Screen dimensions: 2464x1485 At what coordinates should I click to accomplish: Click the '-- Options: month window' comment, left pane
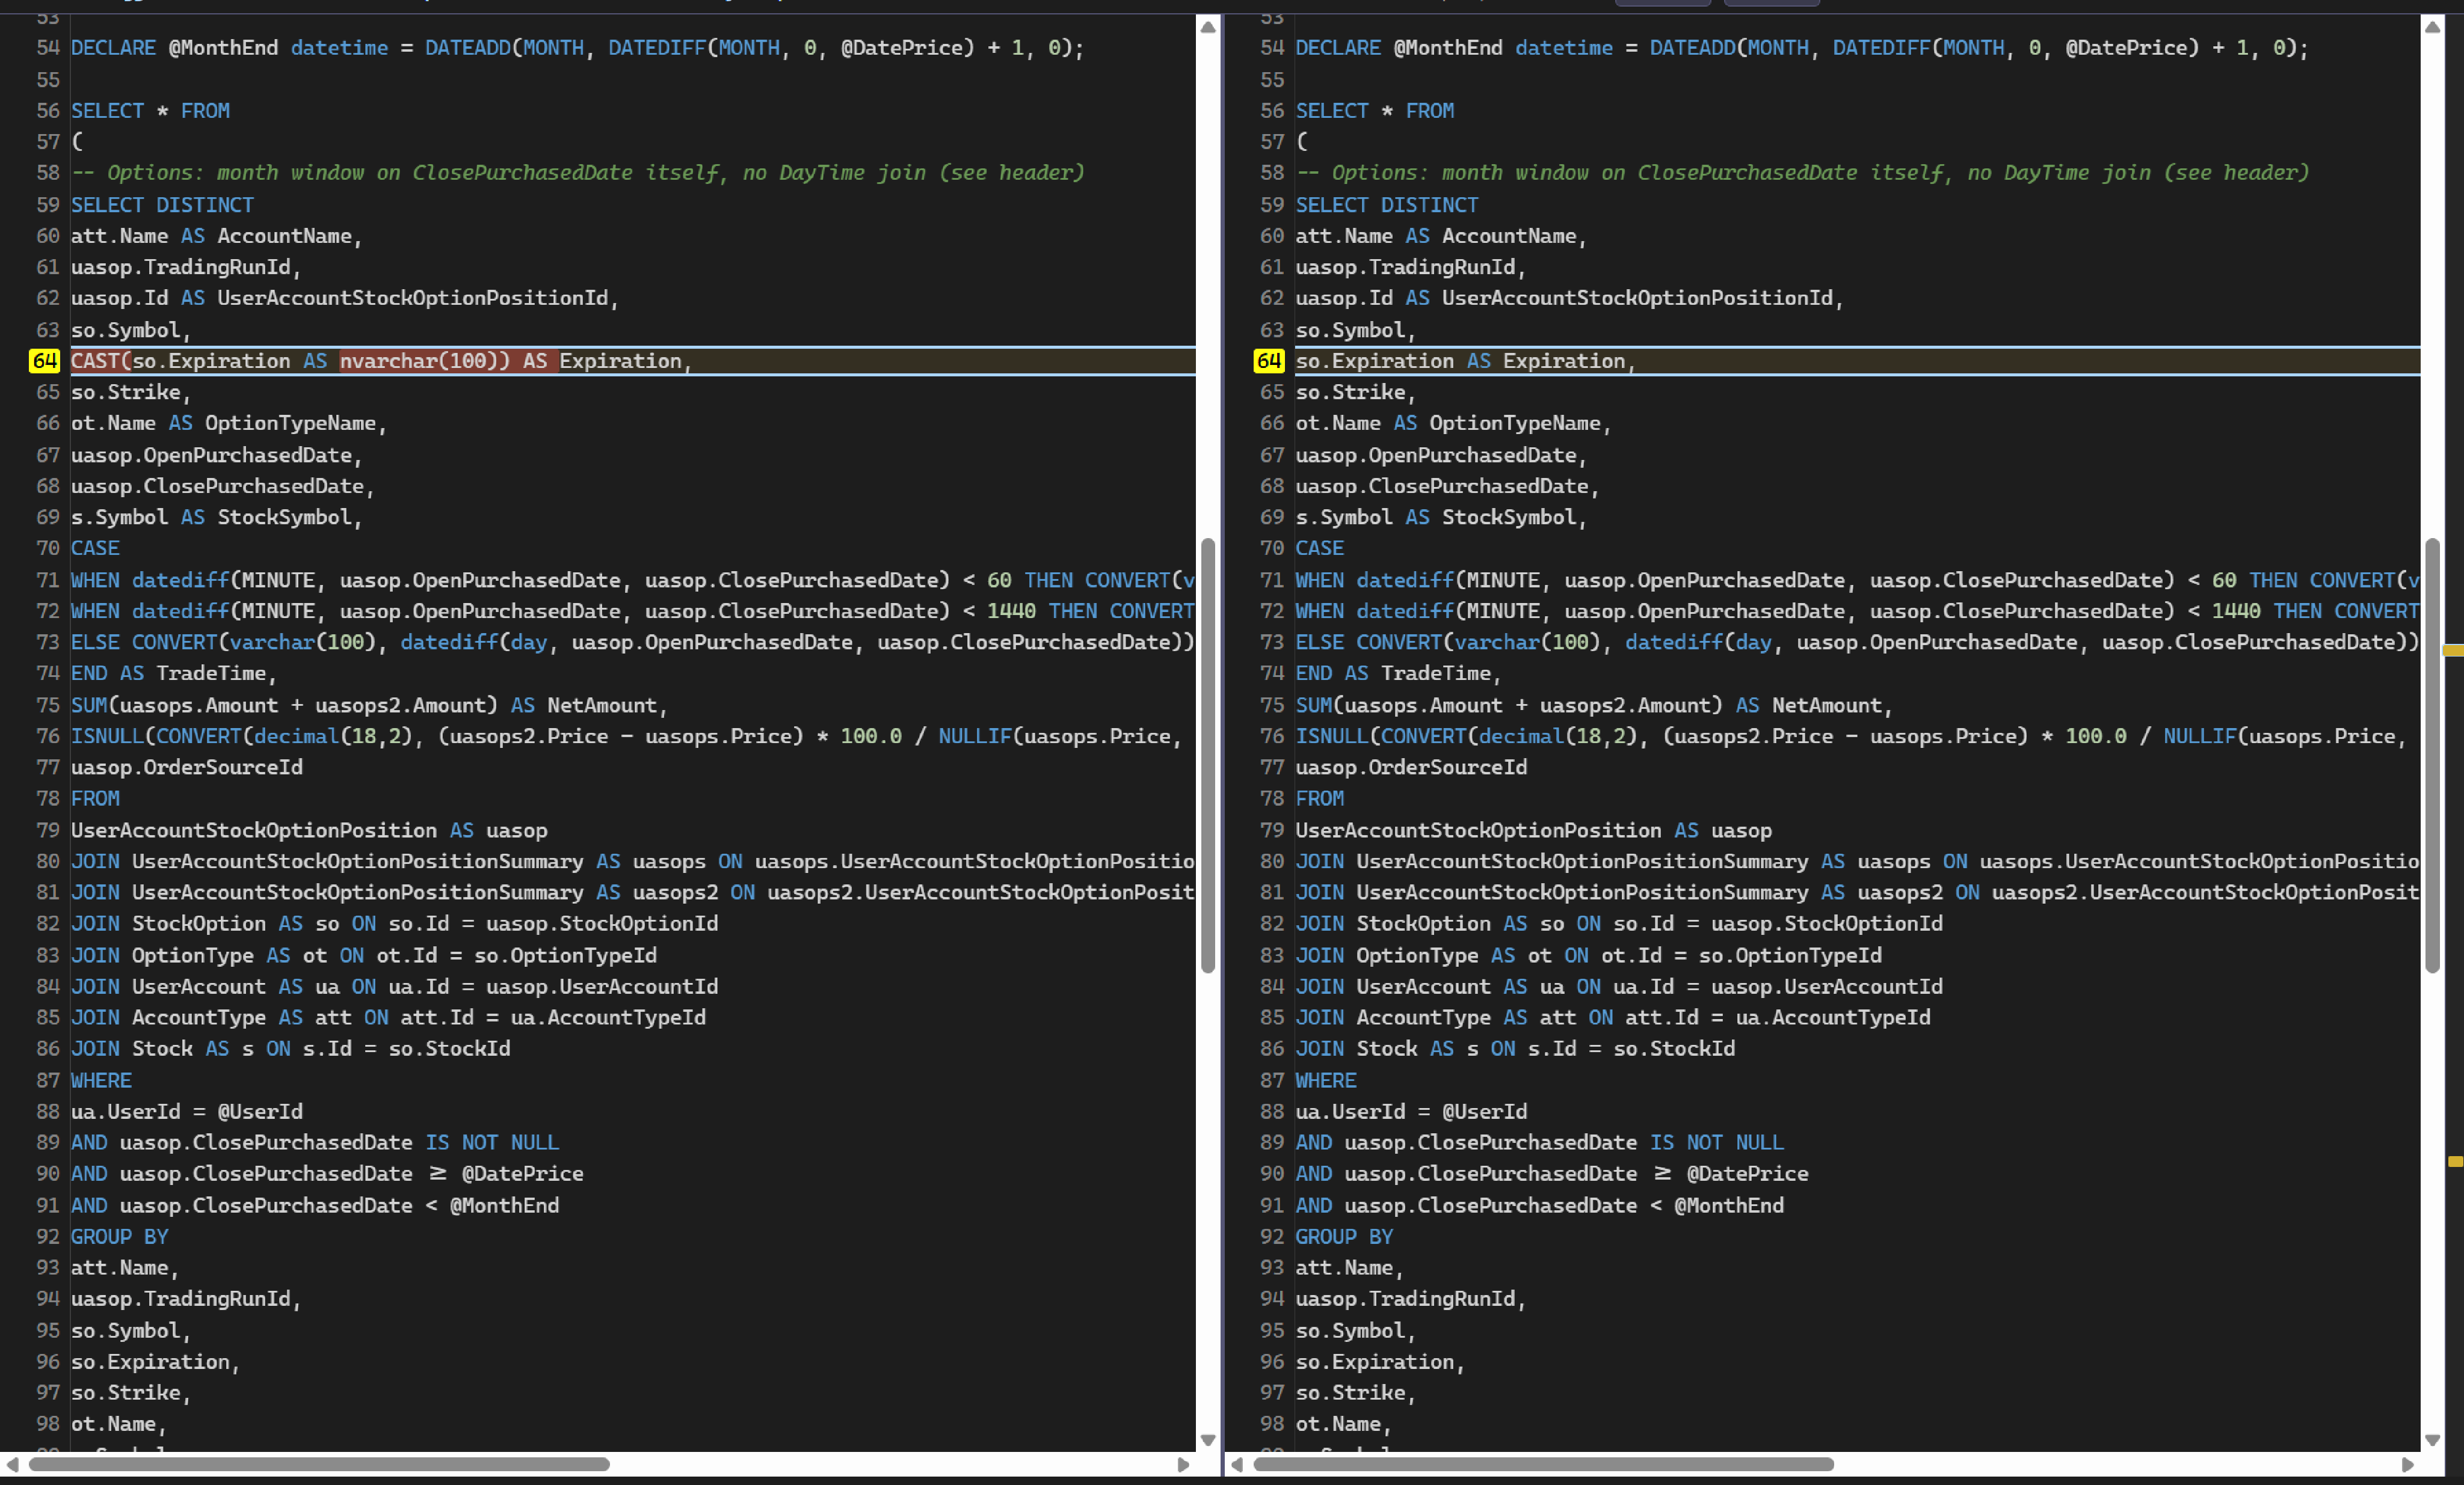pyautogui.click(x=577, y=173)
